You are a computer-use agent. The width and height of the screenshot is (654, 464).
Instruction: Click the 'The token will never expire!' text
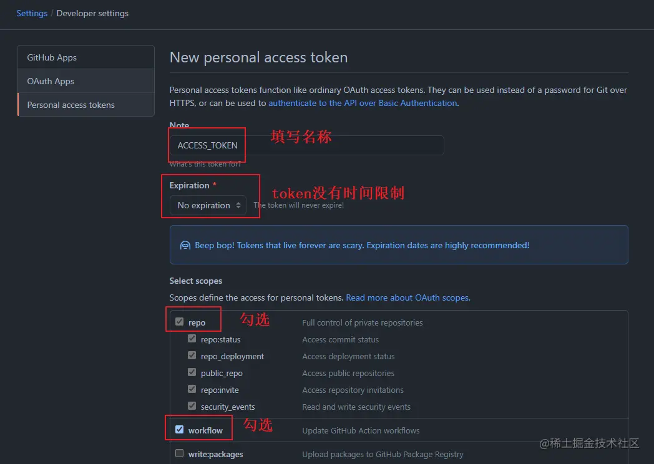tap(299, 205)
